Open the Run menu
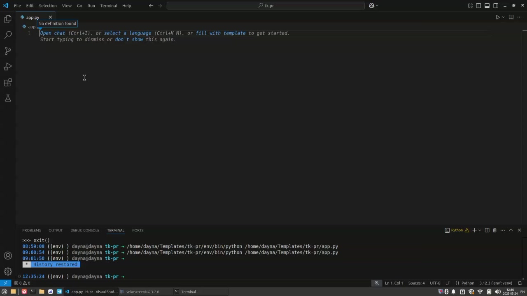The width and height of the screenshot is (527, 296). pos(91,6)
